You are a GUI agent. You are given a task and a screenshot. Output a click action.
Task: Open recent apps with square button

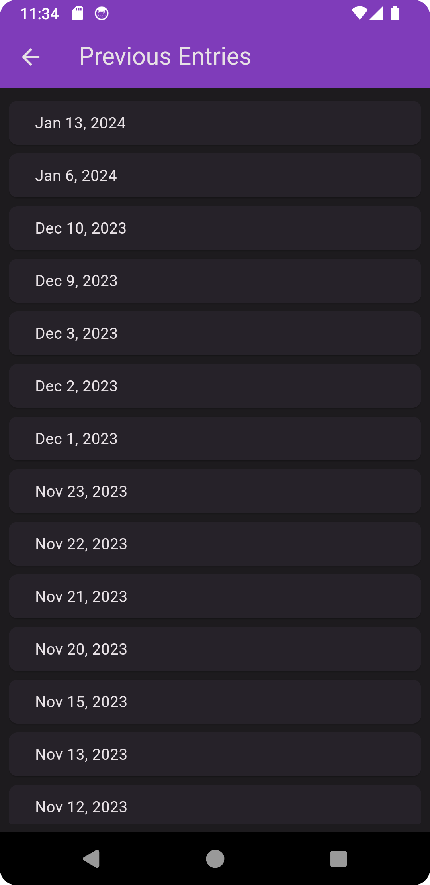338,859
